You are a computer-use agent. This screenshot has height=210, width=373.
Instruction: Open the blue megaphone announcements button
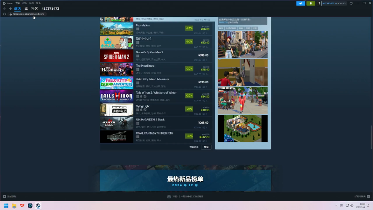pos(301,3)
